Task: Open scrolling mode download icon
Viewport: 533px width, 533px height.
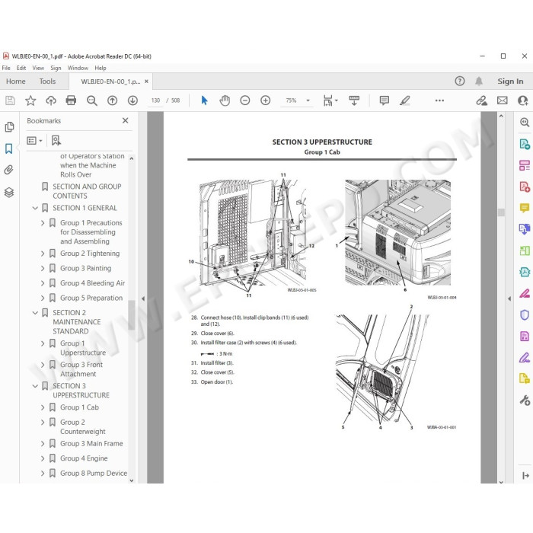Action: coord(354,101)
